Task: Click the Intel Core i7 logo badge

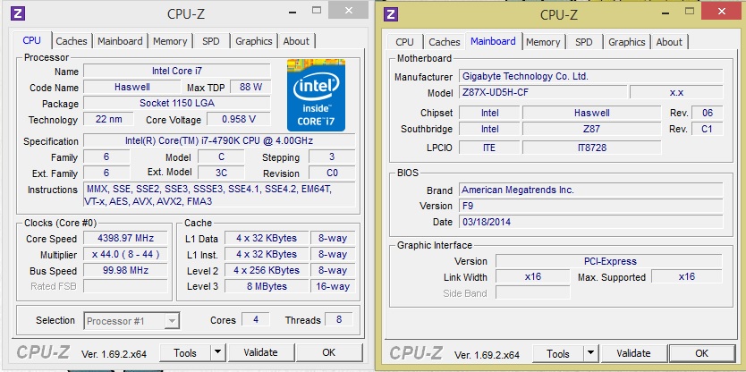Action: tap(316, 95)
